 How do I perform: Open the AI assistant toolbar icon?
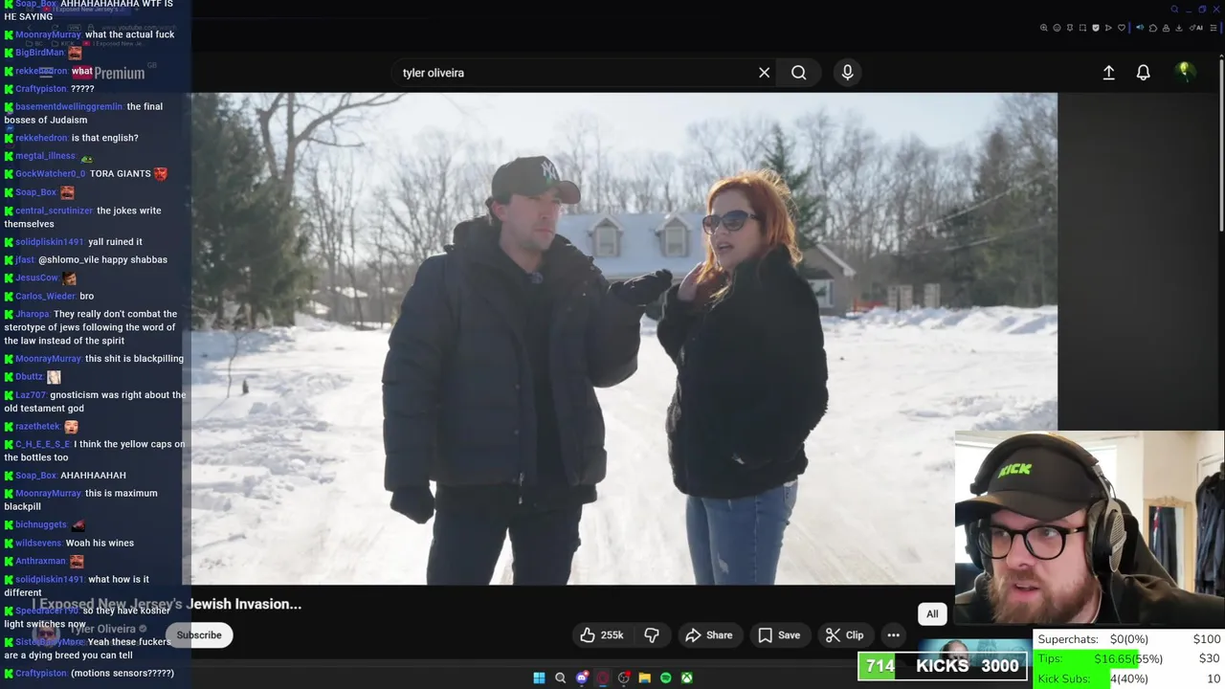(1194, 28)
